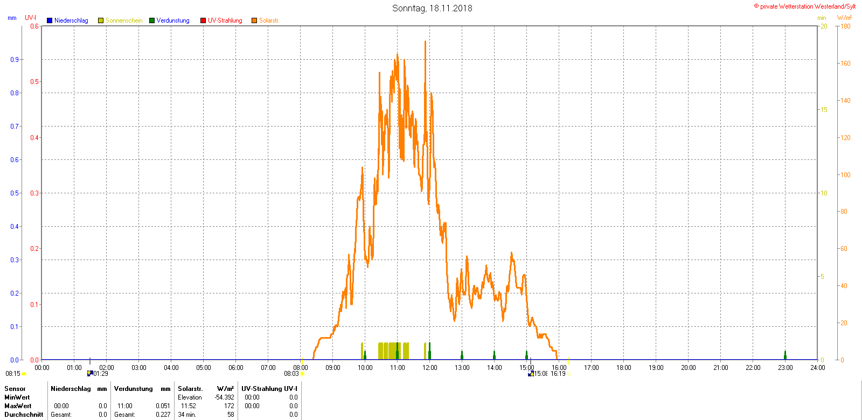Screen dimensions: 862x420
Task: Click the '140' W/m² axis label
Action: 846,101
